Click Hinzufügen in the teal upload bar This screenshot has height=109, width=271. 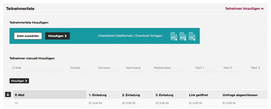click(57, 36)
